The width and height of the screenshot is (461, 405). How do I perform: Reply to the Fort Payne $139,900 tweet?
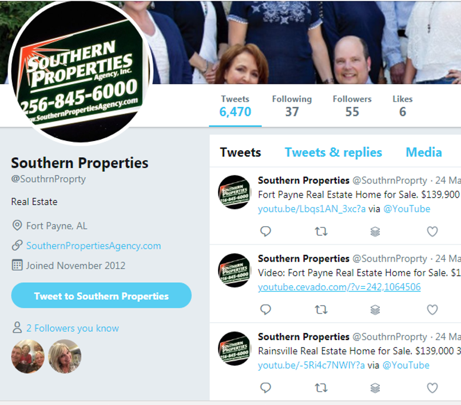[x=265, y=231]
